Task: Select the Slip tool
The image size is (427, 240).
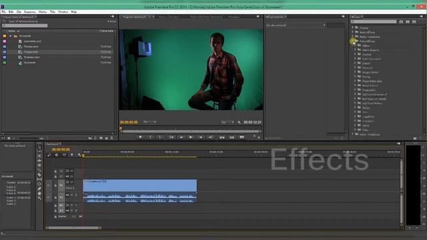Action: click(39, 179)
